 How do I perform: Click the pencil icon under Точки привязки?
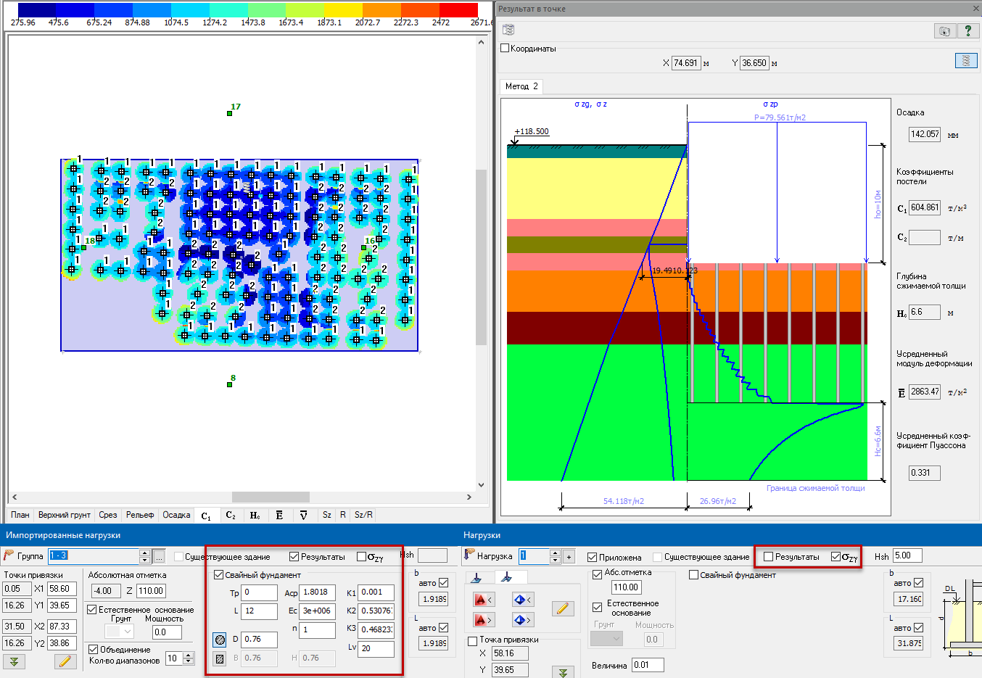(x=65, y=661)
